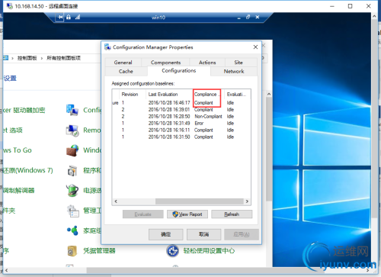Restore down the win10 remote session
This screenshot has width=381, height=277.
click(248, 17)
